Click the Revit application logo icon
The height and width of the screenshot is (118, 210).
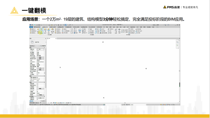[30, 25]
